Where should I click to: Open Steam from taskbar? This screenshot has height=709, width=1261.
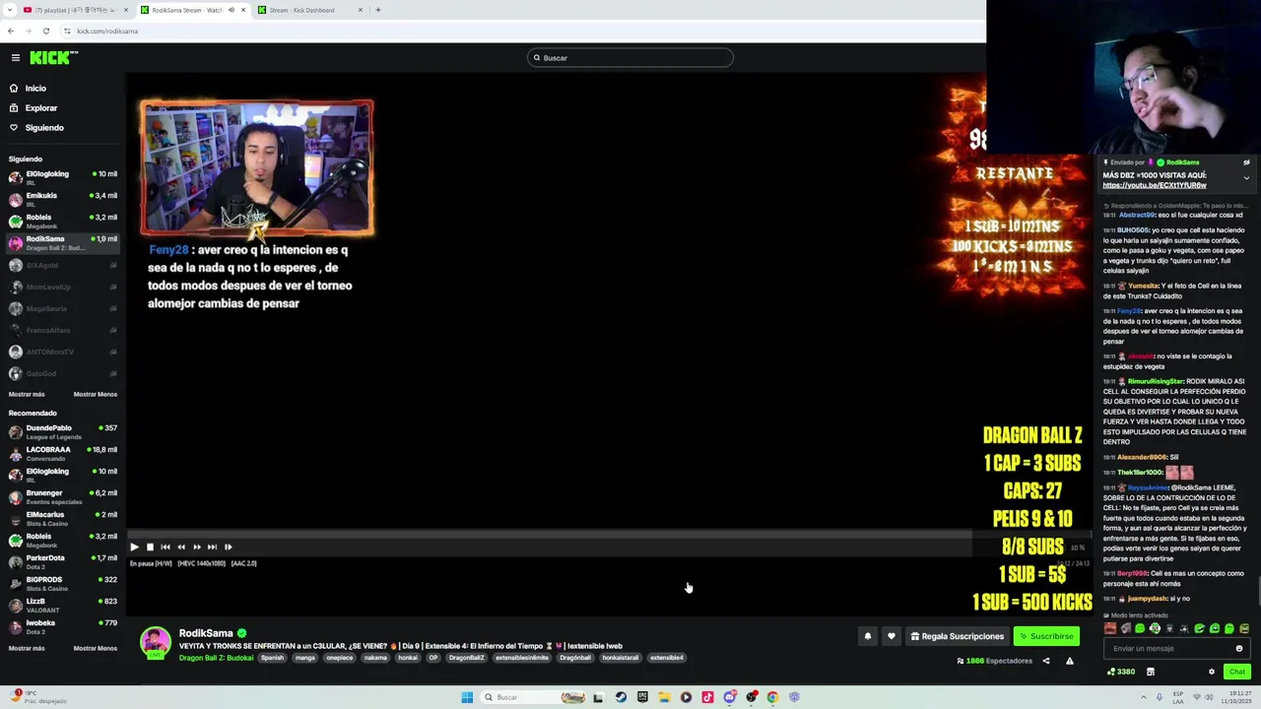621,697
